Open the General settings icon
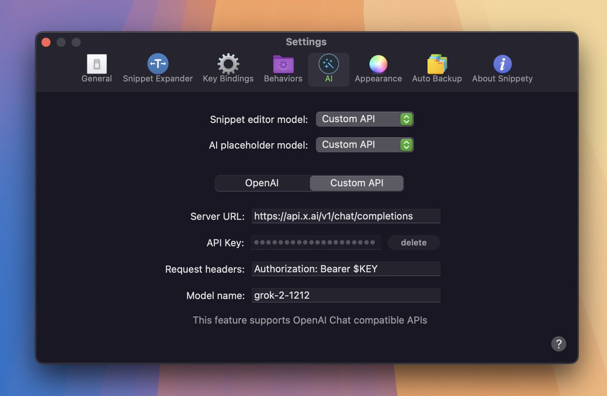Viewport: 607px width, 396px height. tap(97, 64)
